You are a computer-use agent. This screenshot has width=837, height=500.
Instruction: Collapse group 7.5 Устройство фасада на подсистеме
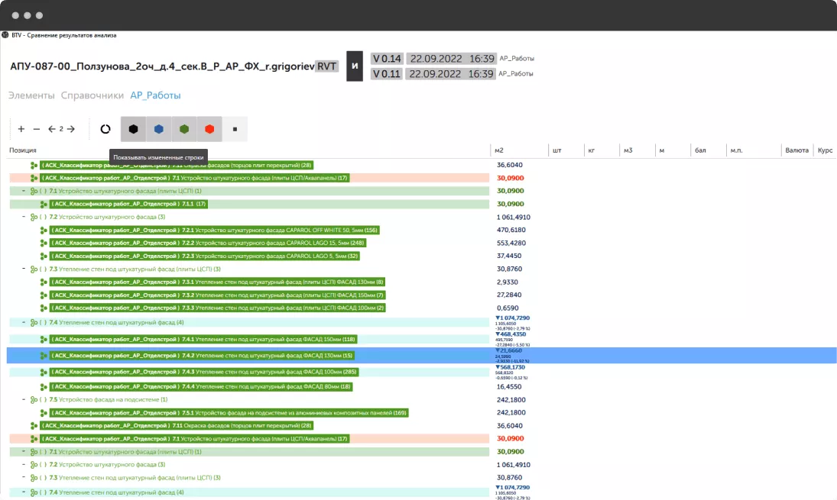tap(24, 399)
